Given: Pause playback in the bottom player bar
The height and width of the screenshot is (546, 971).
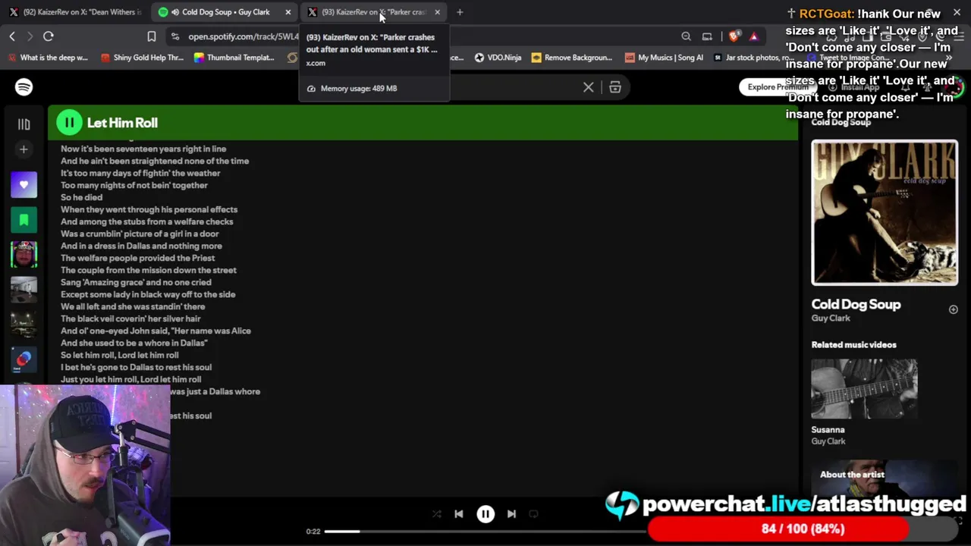Looking at the screenshot, I should coord(485,514).
